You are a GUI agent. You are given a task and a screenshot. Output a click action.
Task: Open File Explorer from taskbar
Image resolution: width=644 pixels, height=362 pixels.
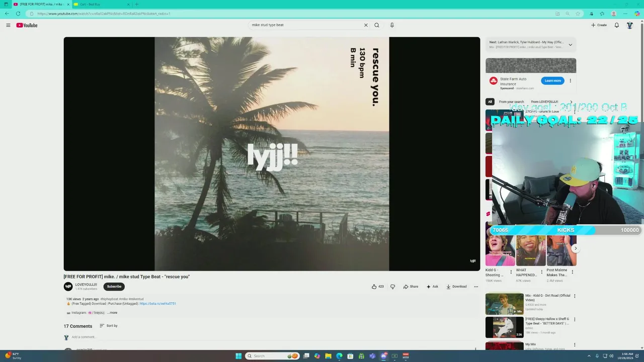coord(328,356)
